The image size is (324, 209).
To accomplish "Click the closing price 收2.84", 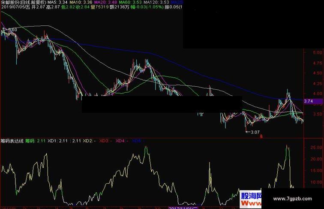I will [x=83, y=7].
